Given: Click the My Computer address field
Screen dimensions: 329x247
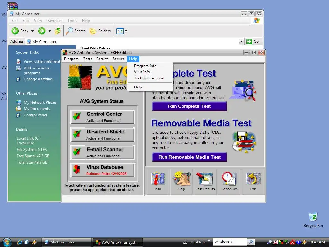Looking at the screenshot, I should 132,41.
